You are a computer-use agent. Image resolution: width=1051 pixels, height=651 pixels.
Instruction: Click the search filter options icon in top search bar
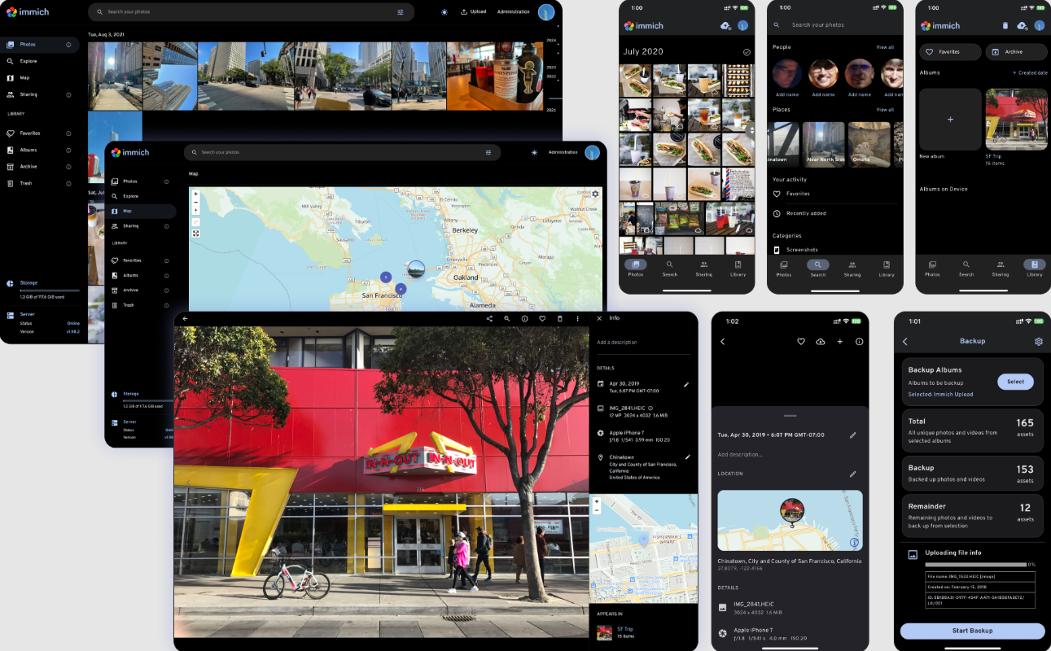(401, 12)
